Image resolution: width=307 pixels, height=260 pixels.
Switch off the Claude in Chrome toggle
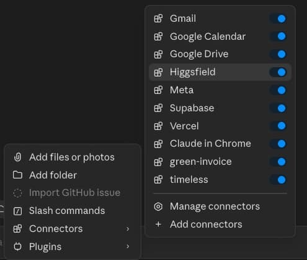point(278,144)
